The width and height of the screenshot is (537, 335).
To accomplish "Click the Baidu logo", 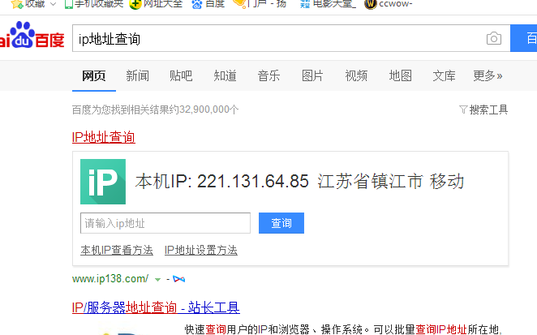I will (x=32, y=37).
